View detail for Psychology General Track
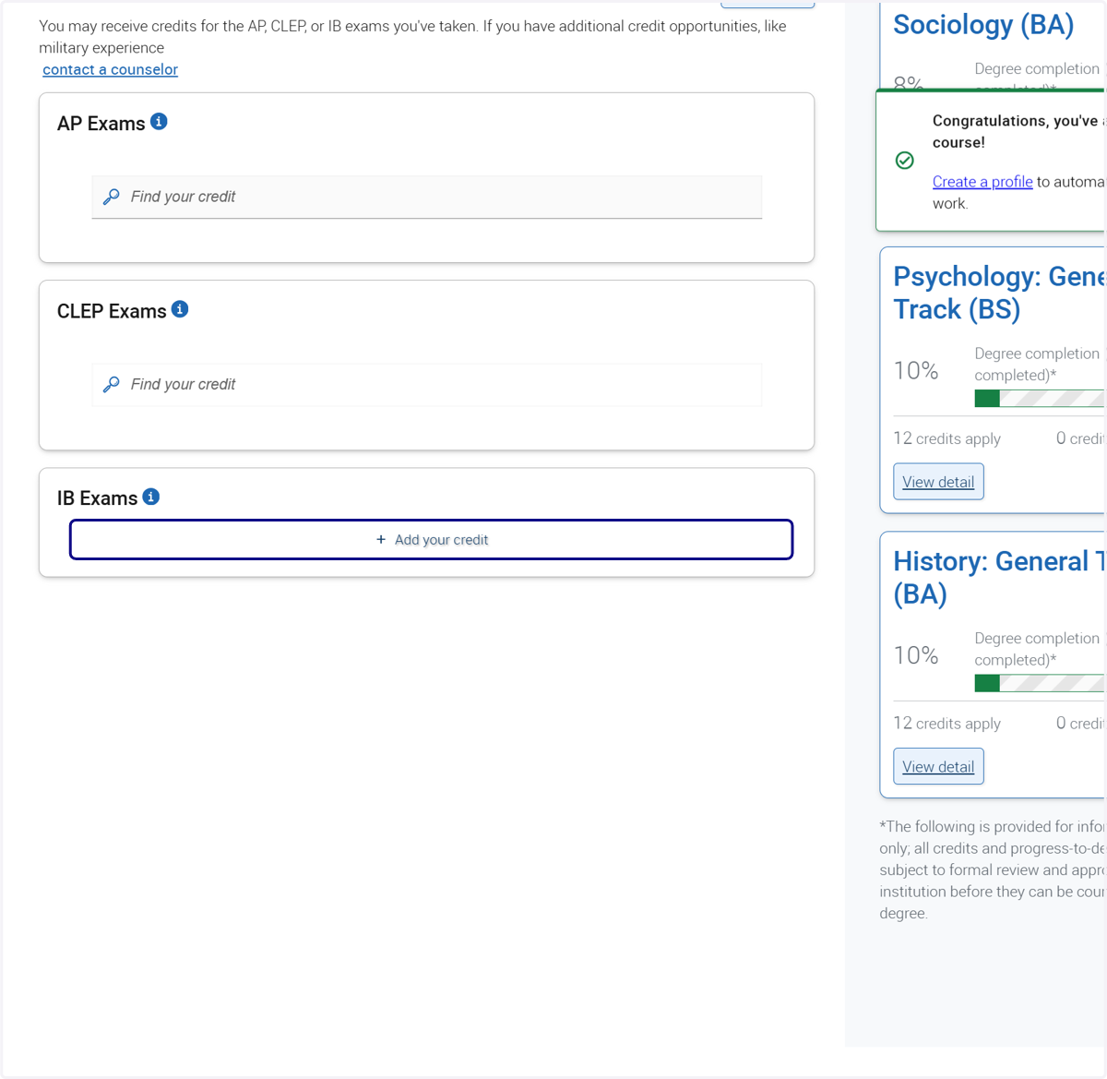 pyautogui.click(x=938, y=482)
